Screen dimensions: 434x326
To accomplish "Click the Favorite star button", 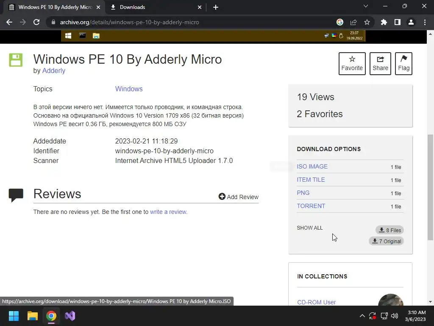I will tap(352, 64).
